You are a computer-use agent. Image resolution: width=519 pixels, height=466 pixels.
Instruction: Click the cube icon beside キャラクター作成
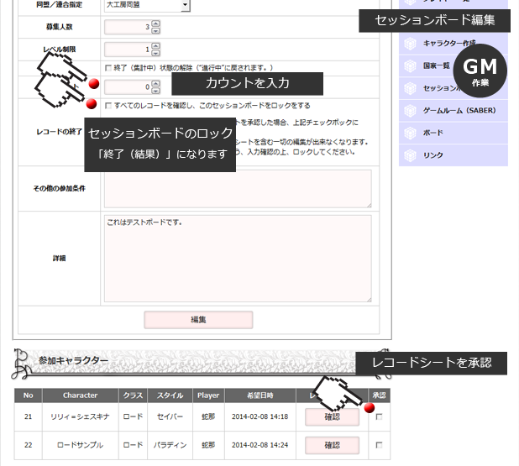[x=410, y=44]
